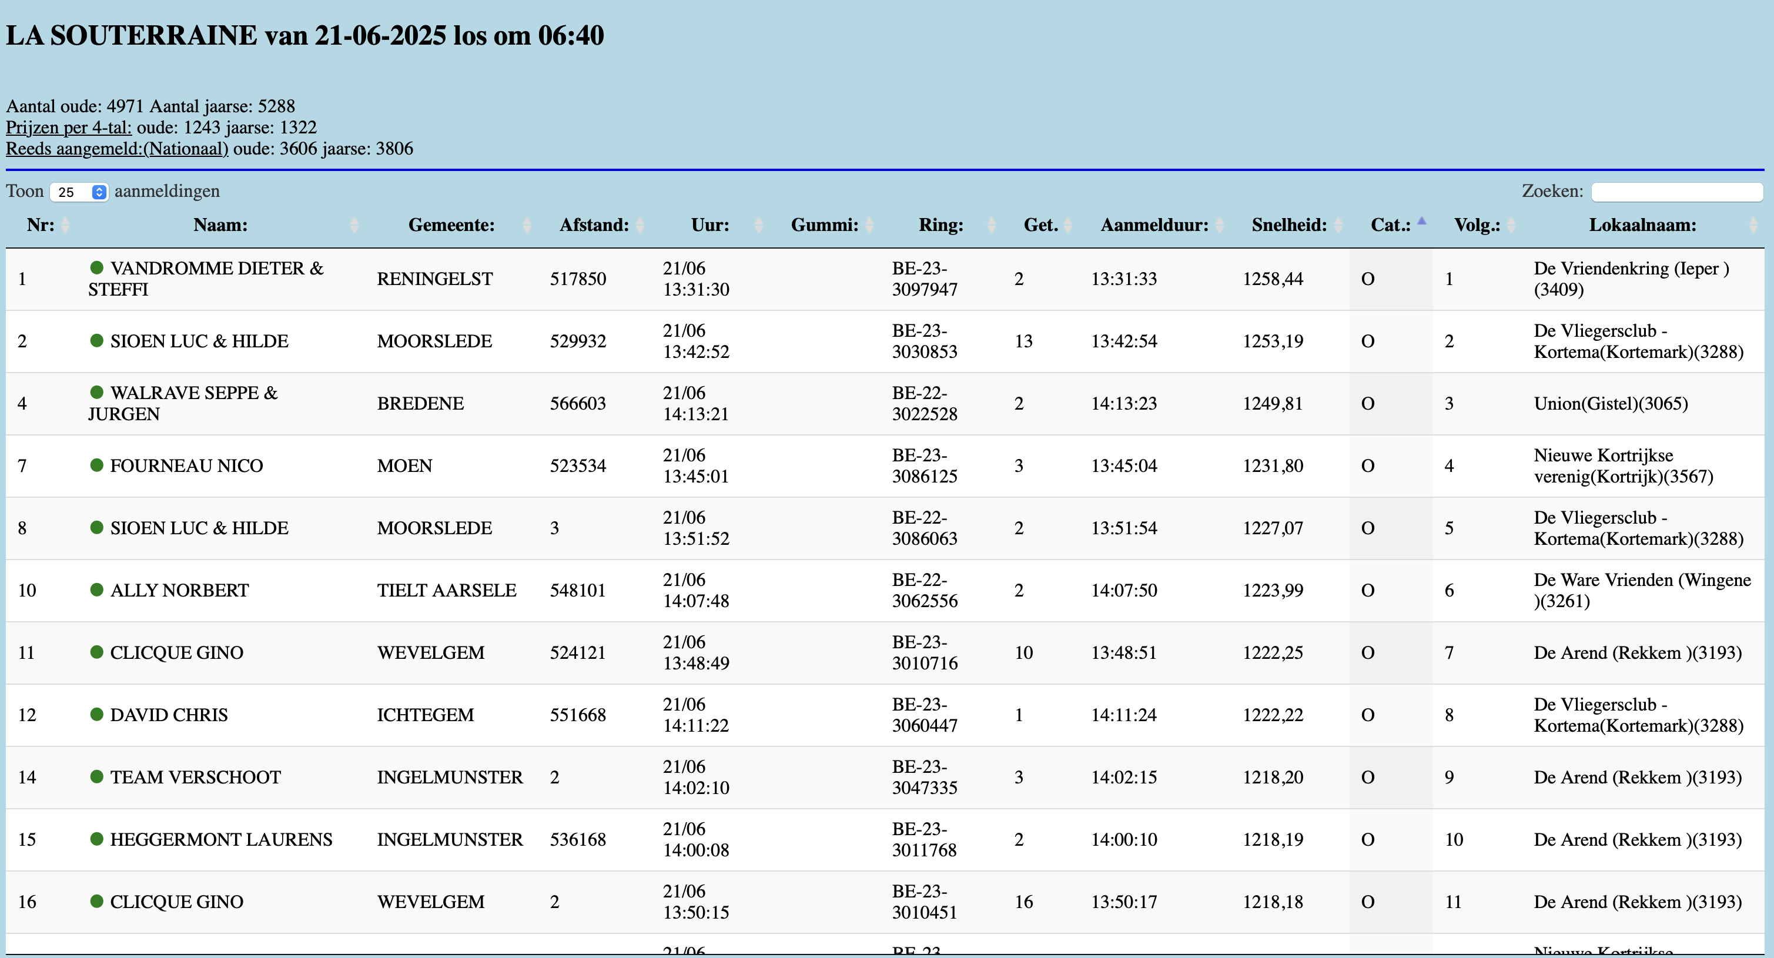
Task: Sort by Aanmelduur column header
Action: [1154, 225]
